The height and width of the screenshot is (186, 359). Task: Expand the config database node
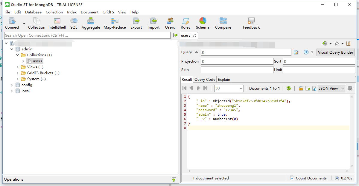[x=12, y=85]
